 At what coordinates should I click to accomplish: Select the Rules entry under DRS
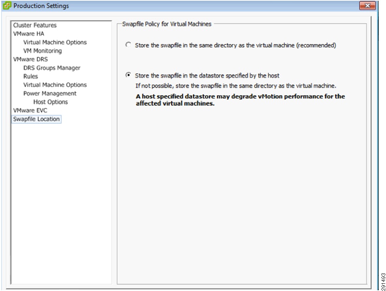(x=31, y=76)
